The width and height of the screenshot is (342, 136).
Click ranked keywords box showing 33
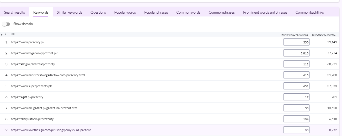pyautogui.click(x=296, y=108)
